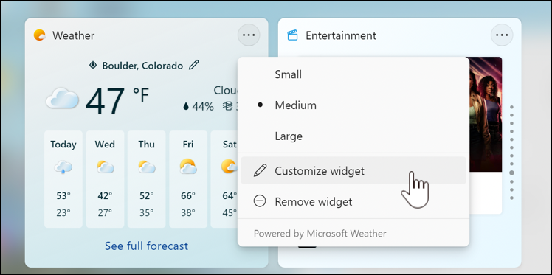Click the Wed partly cloudy forecast icon
552x275 pixels.
[106, 167]
